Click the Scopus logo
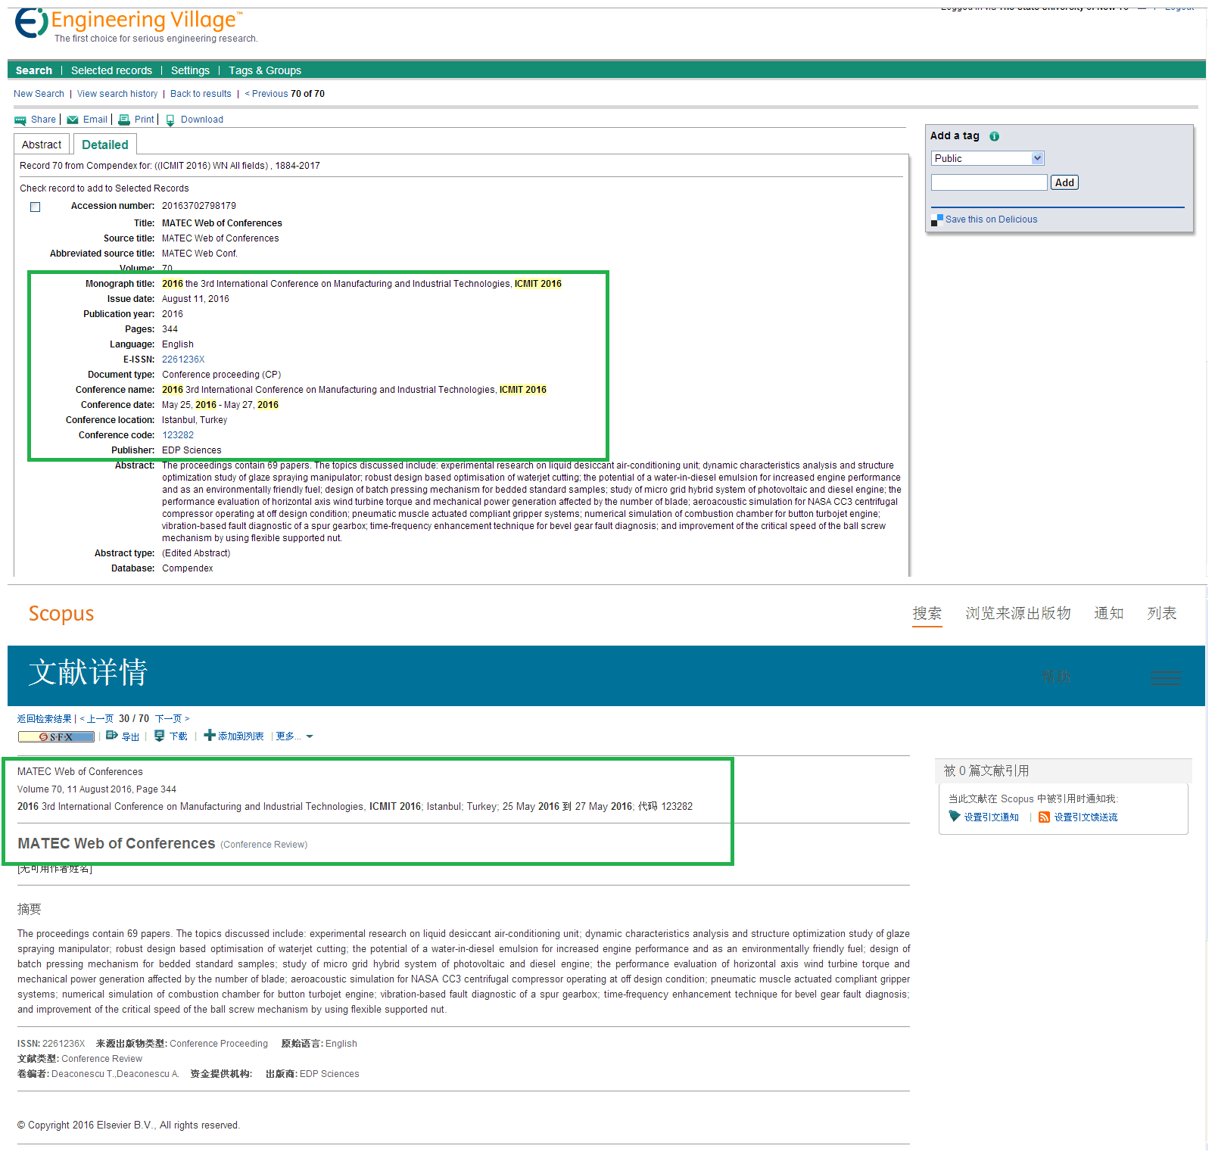 (61, 614)
